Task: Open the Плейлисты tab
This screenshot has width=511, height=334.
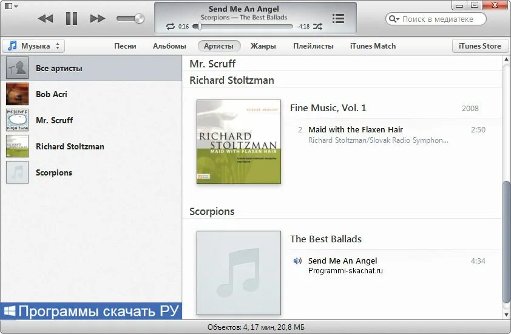Action: point(313,46)
